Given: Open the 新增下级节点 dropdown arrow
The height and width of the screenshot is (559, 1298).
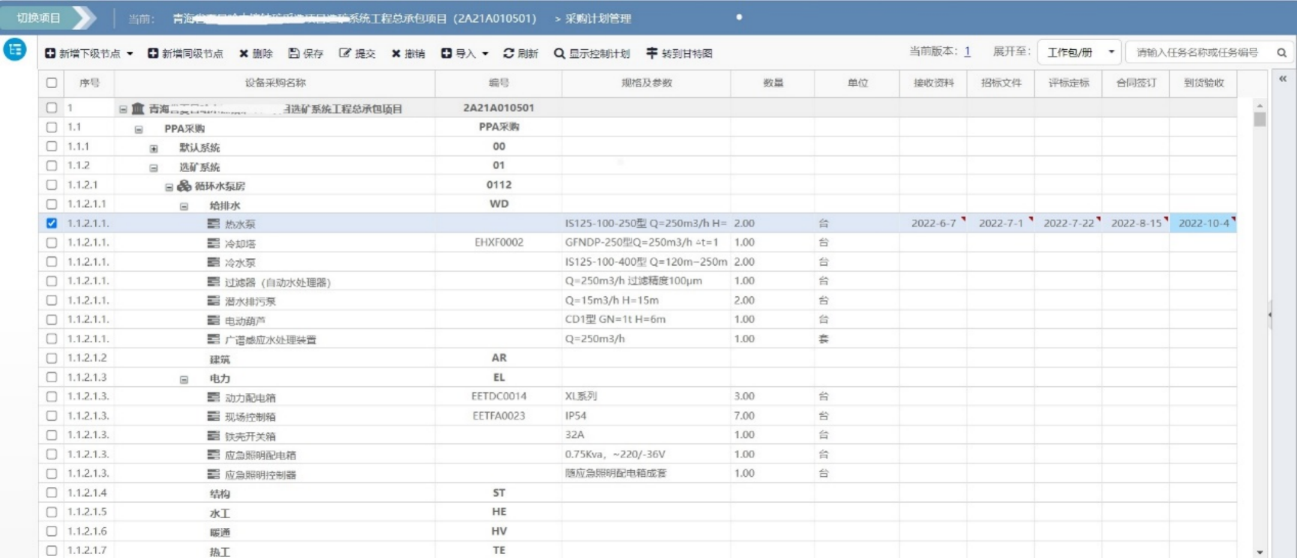Looking at the screenshot, I should (130, 53).
